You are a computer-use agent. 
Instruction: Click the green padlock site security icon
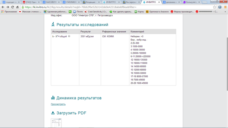(x=23, y=7)
